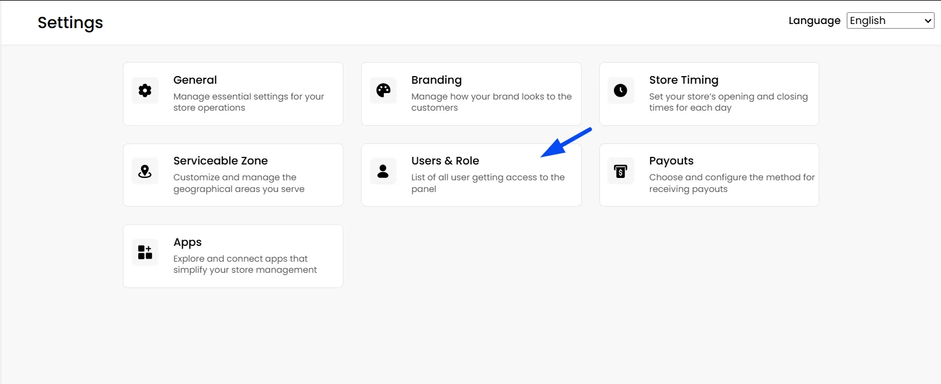Screen dimensions: 941x384
Task: Click the Settings page heading
Action: (x=70, y=23)
